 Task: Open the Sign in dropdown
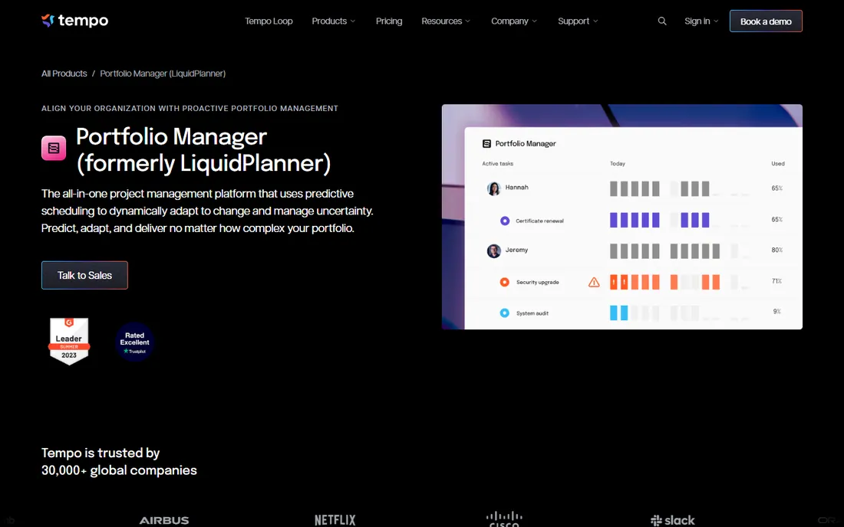click(x=701, y=21)
